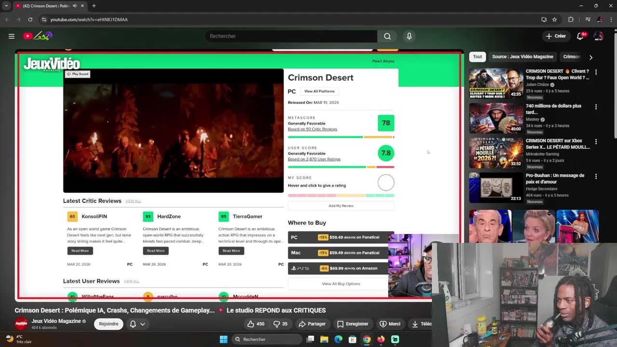Click Rejoindre to join the channel
Viewport: 617px width, 347px height.
click(108, 324)
